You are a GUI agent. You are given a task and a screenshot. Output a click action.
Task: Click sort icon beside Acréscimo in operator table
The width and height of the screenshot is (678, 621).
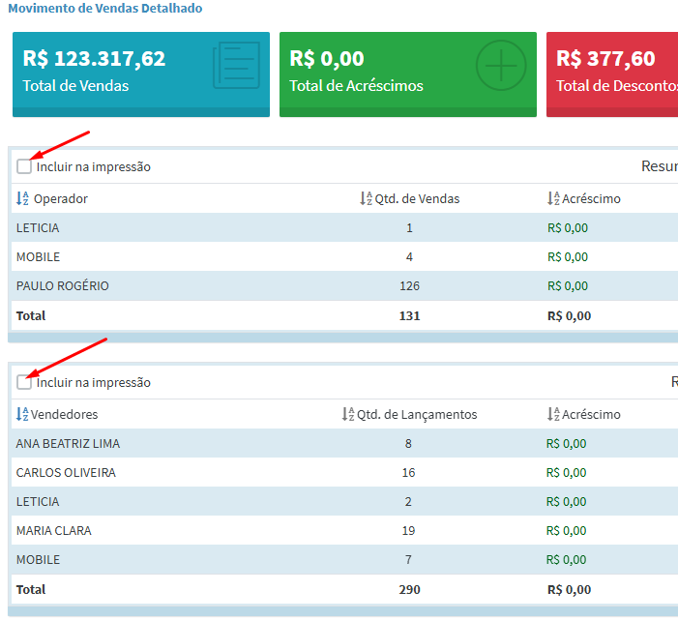click(x=553, y=198)
